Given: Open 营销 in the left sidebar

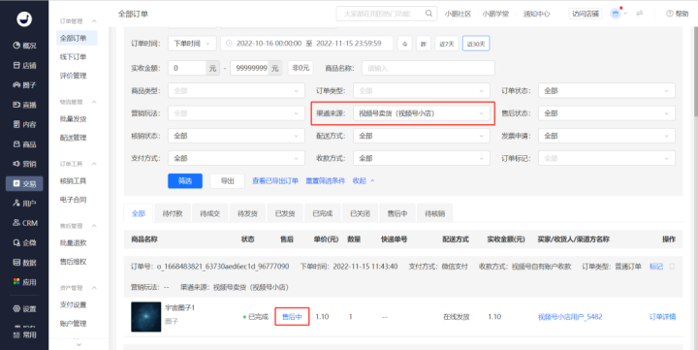Looking at the screenshot, I should [x=24, y=164].
